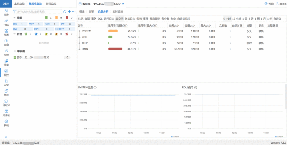Image resolution: width=287 pixels, height=145 pixels.
Task: Click the IP/PORT search input field
Action: coord(38,11)
